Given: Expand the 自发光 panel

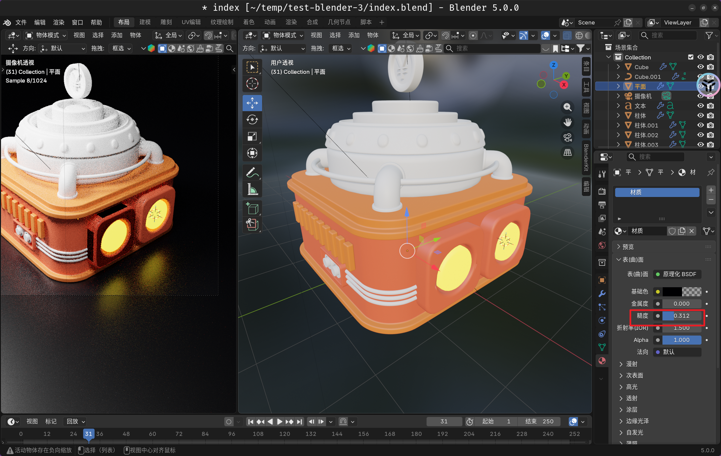Looking at the screenshot, I should coord(635,433).
